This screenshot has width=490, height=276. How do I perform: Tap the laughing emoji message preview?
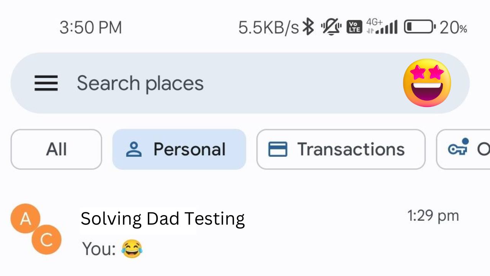(132, 249)
